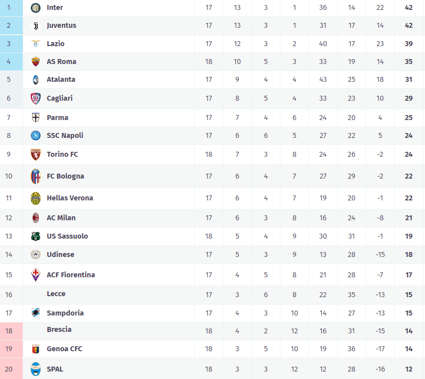Screen dimensions: 425x379
Task: Click the Cagliari club crest
Action: tap(35, 98)
